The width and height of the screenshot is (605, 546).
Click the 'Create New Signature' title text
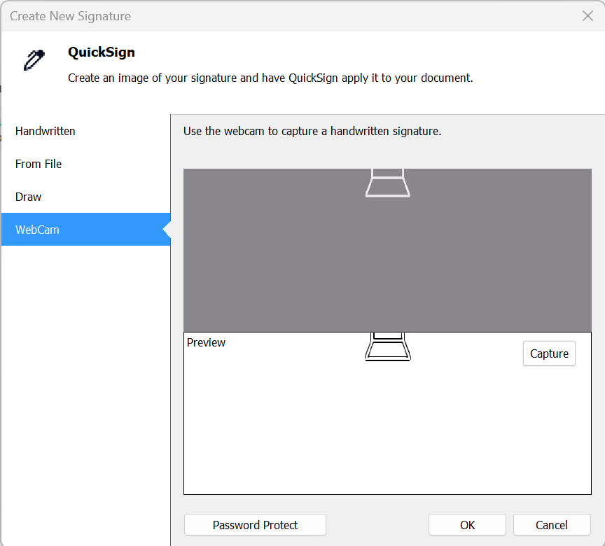[70, 16]
